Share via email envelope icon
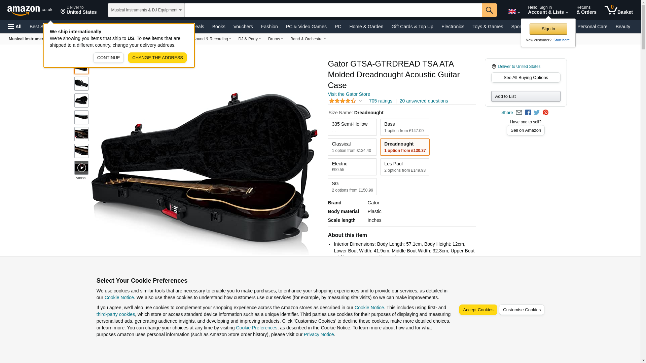This screenshot has height=363, width=646. click(519, 113)
